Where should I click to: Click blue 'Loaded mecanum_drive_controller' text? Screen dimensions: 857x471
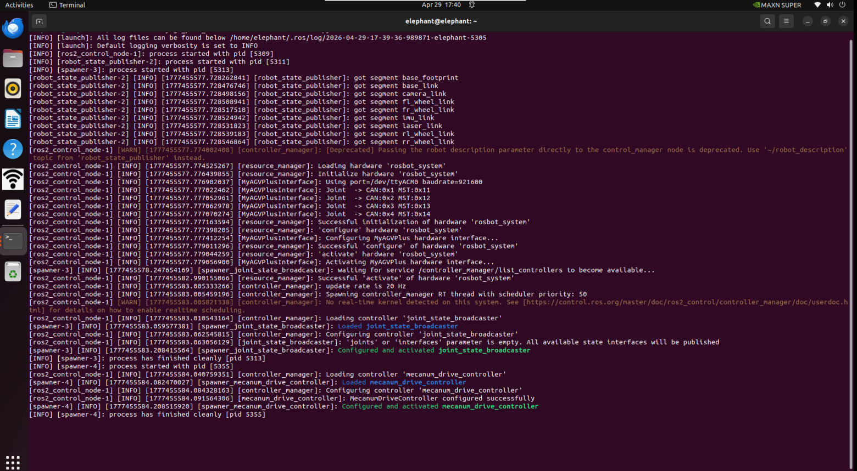tap(404, 383)
